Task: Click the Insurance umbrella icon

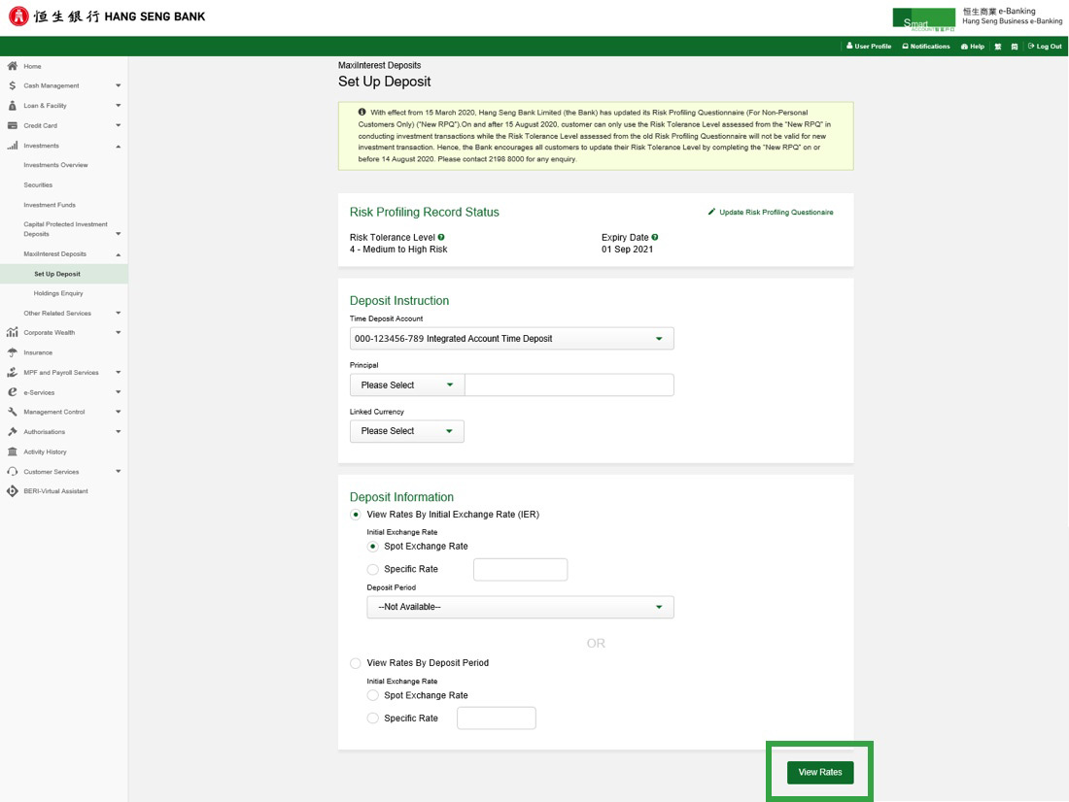Action: coord(13,352)
